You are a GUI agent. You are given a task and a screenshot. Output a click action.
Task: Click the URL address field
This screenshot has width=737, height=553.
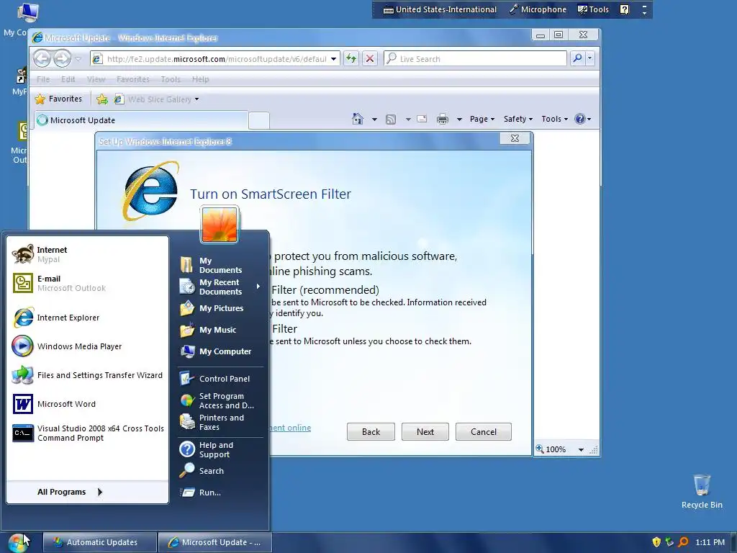(215, 59)
